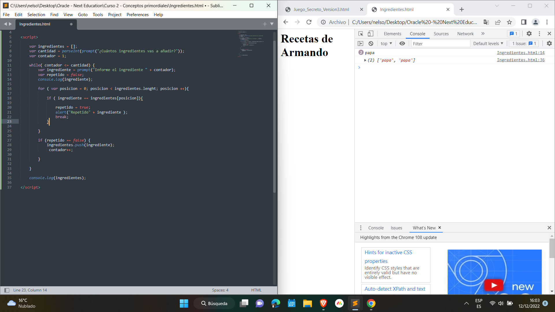555x312 pixels.
Task: Toggle the device toolbar icon in DevTools
Action: click(x=370, y=34)
